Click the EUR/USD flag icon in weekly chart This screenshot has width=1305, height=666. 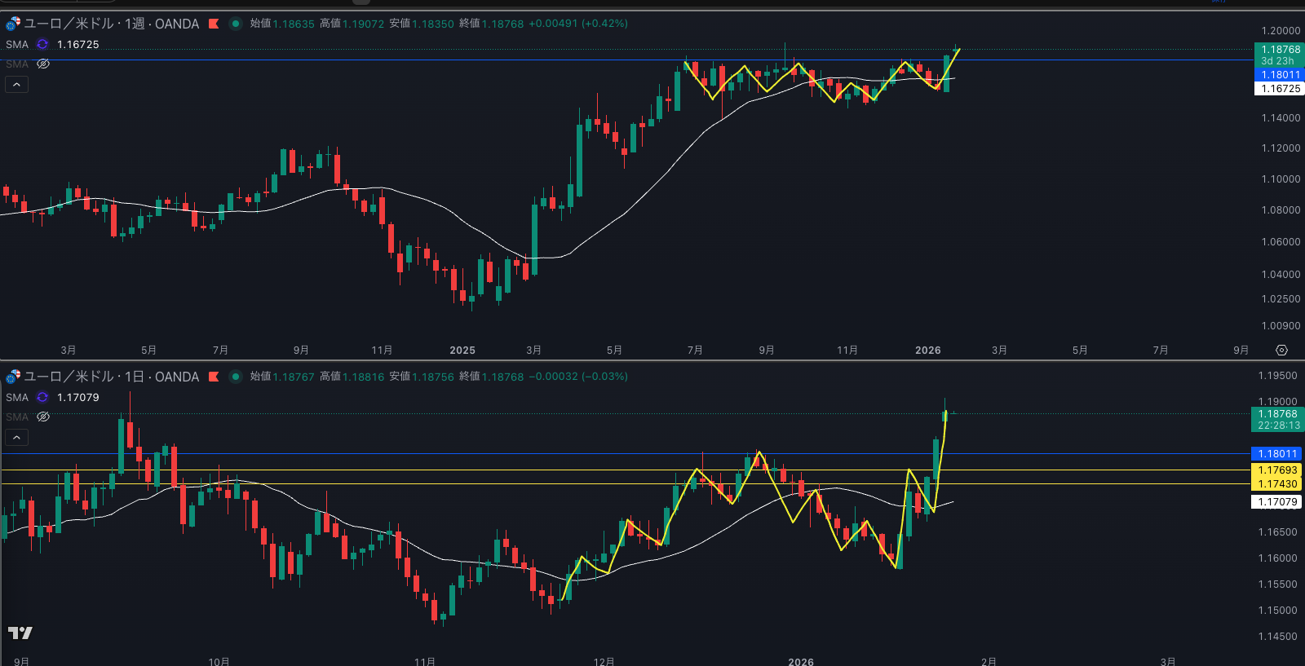(x=13, y=24)
